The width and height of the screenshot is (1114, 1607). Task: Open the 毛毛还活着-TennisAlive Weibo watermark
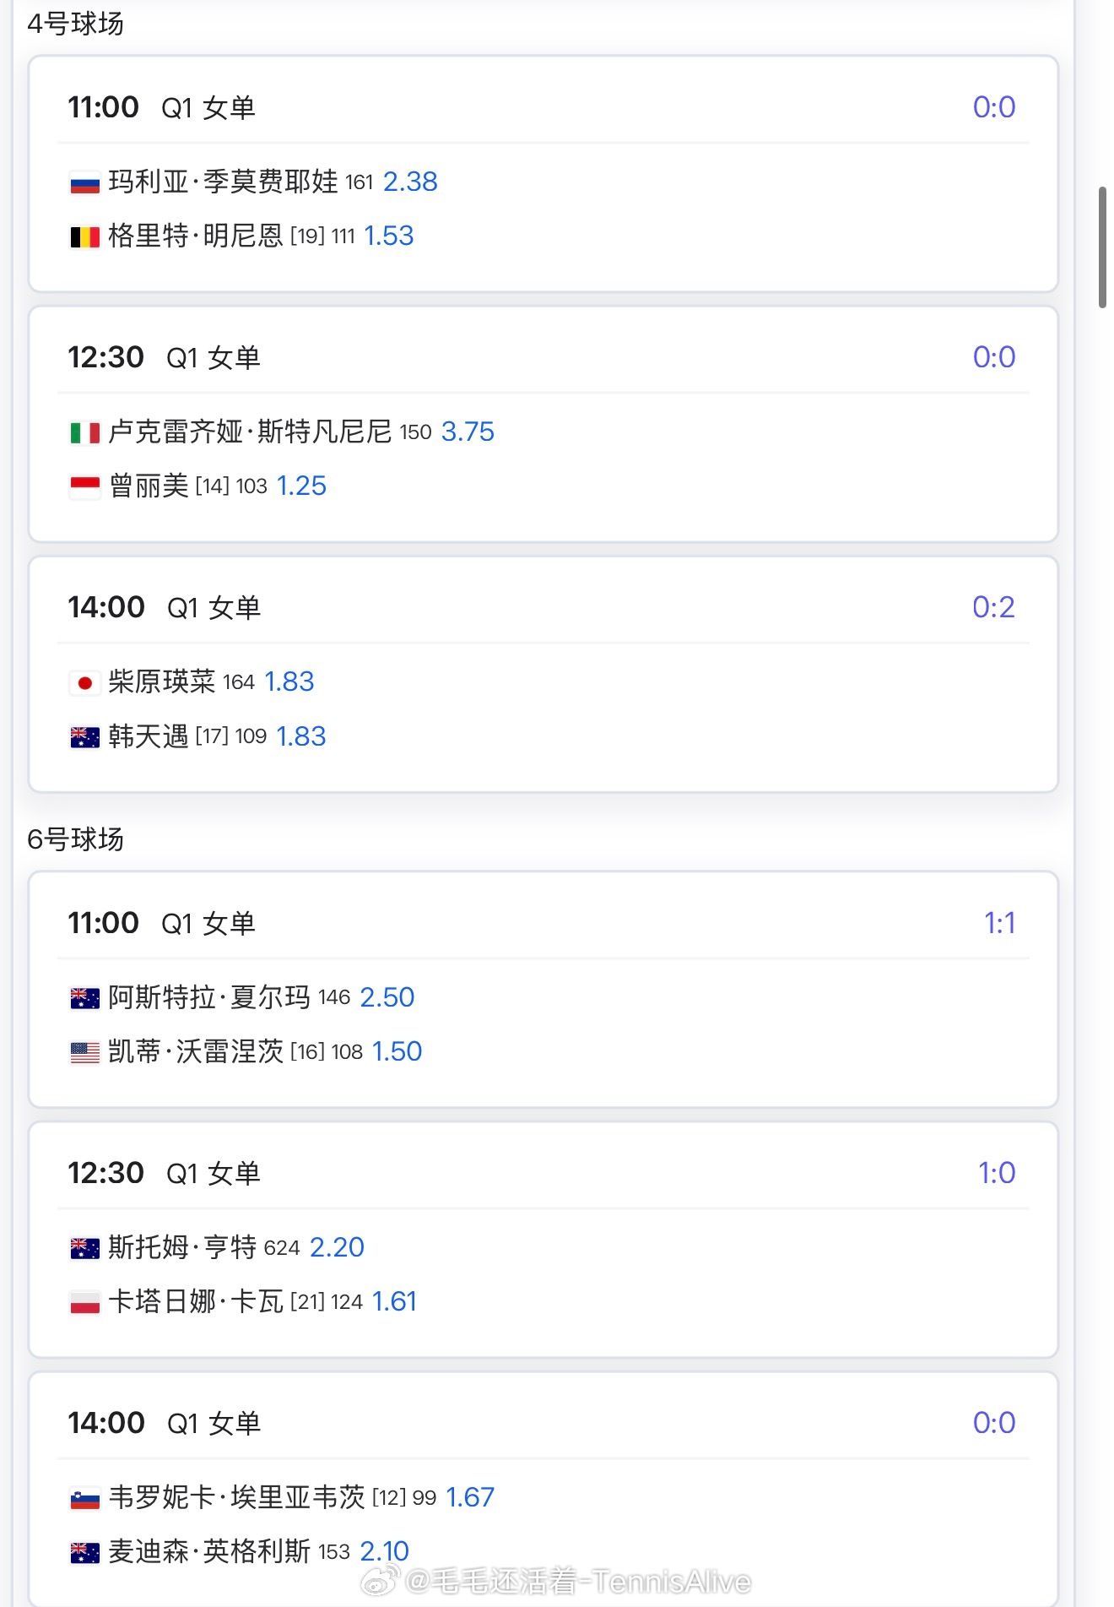point(557,1581)
